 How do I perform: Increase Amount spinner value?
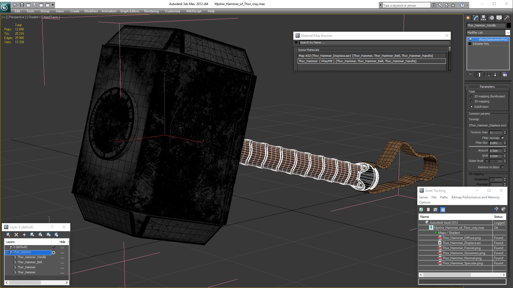tap(505, 150)
